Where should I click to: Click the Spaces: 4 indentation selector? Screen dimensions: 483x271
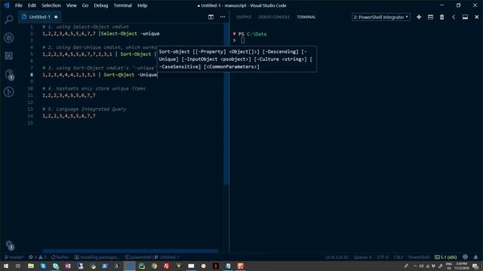362,257
